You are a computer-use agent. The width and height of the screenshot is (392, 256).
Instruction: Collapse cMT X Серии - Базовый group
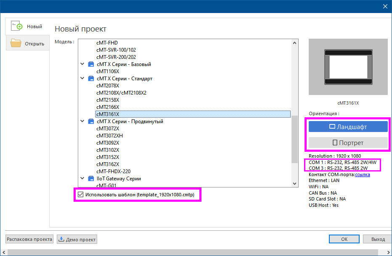point(82,64)
